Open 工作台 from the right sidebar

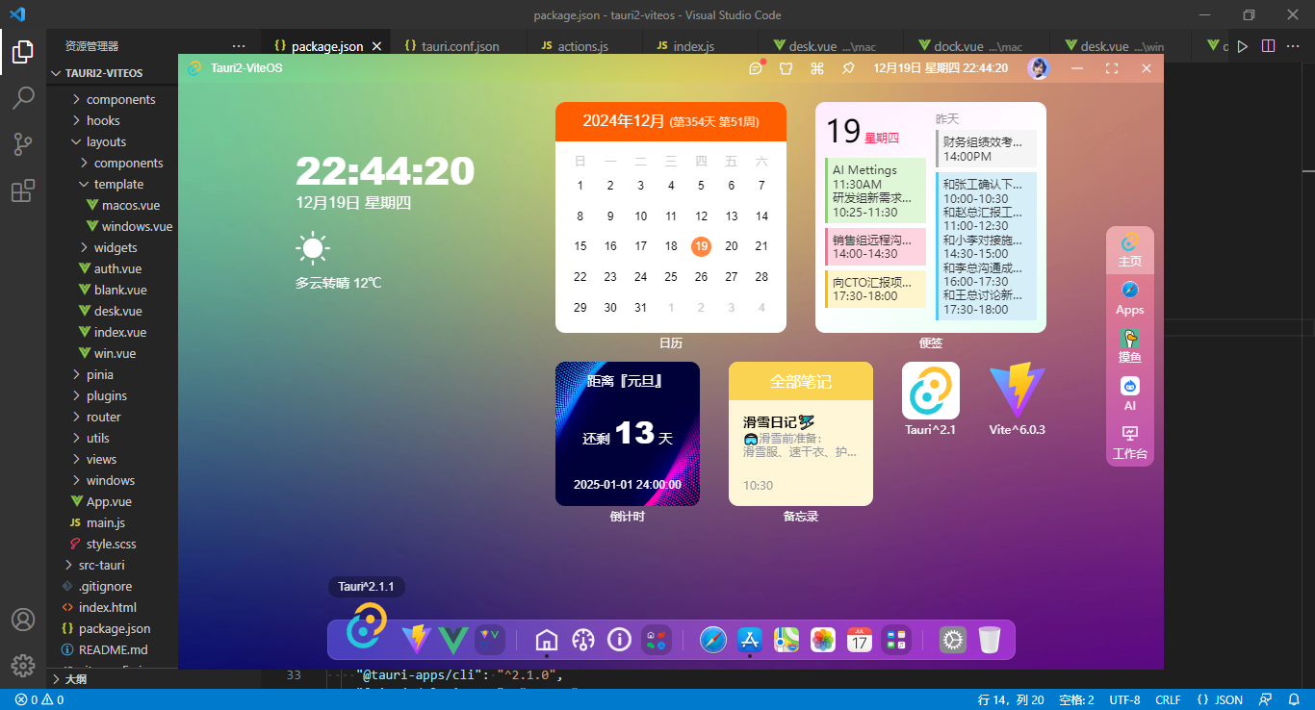(1129, 443)
